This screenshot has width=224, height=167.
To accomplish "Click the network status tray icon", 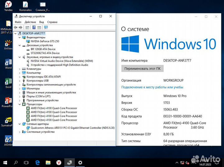I will tap(182, 163).
